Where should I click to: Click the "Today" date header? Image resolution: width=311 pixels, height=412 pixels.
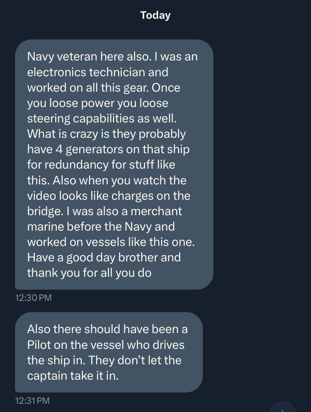[155, 15]
